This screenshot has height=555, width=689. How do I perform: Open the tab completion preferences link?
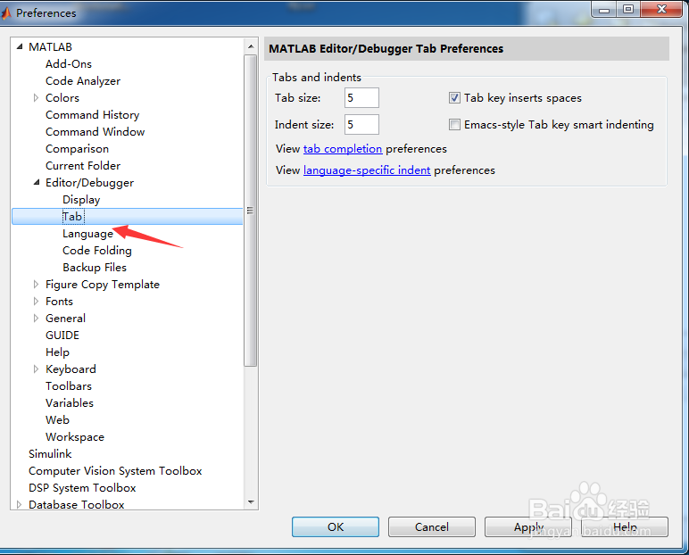coord(343,149)
